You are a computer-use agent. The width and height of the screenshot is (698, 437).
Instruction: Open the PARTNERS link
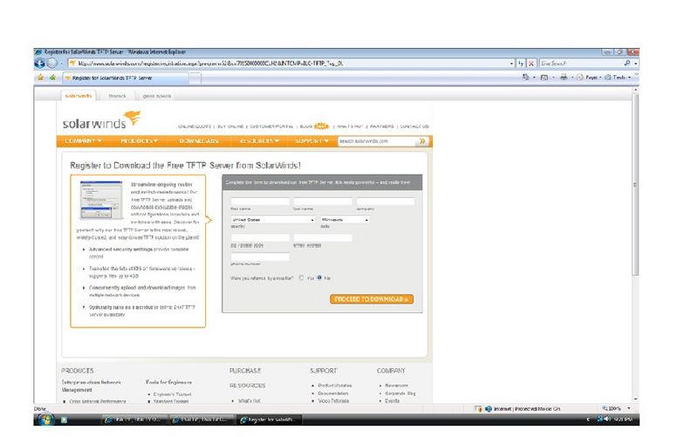click(x=382, y=126)
